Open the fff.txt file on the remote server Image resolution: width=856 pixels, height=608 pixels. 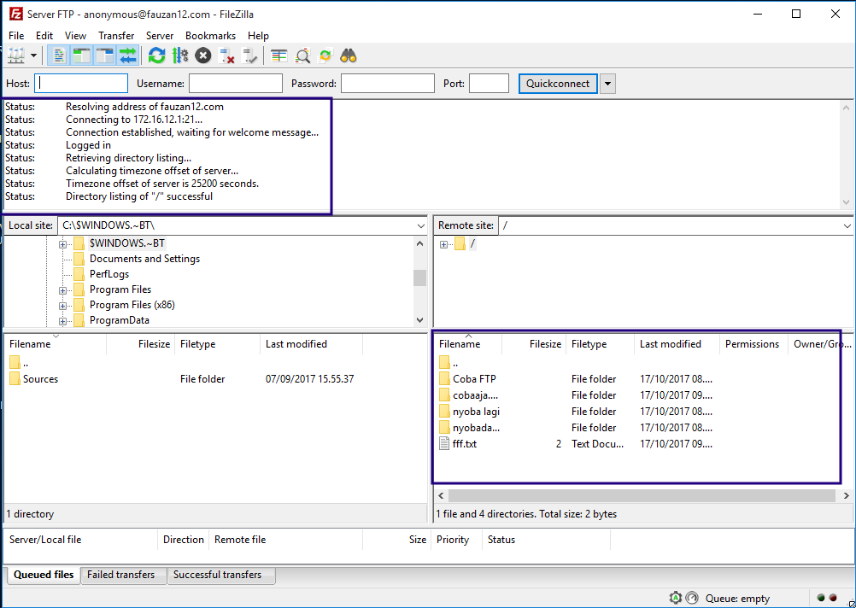tap(465, 443)
